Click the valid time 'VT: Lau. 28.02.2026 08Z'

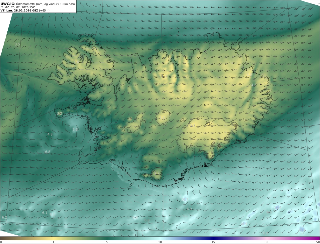click(x=19, y=10)
